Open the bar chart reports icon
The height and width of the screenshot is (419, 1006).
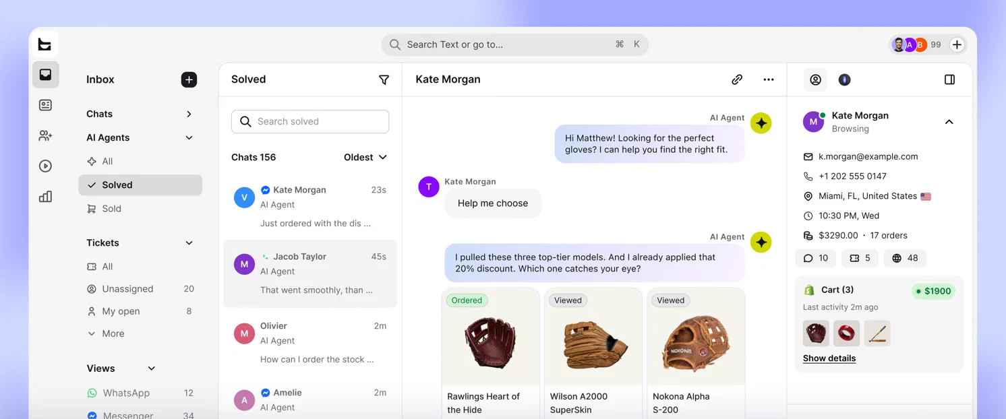[x=45, y=196]
